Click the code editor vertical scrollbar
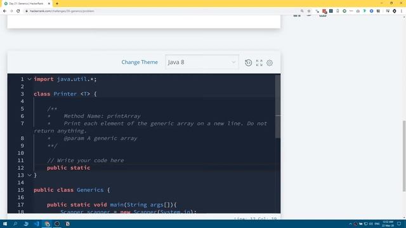Image resolution: width=406 pixels, height=228 pixels. 278,107
